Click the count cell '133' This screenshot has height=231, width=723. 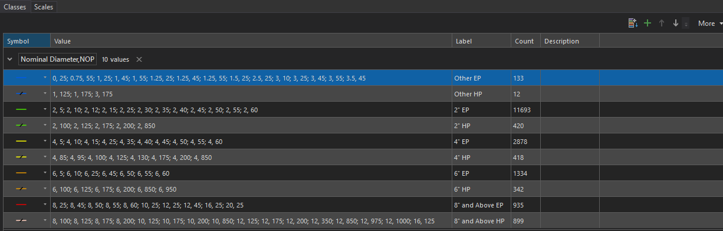point(525,78)
